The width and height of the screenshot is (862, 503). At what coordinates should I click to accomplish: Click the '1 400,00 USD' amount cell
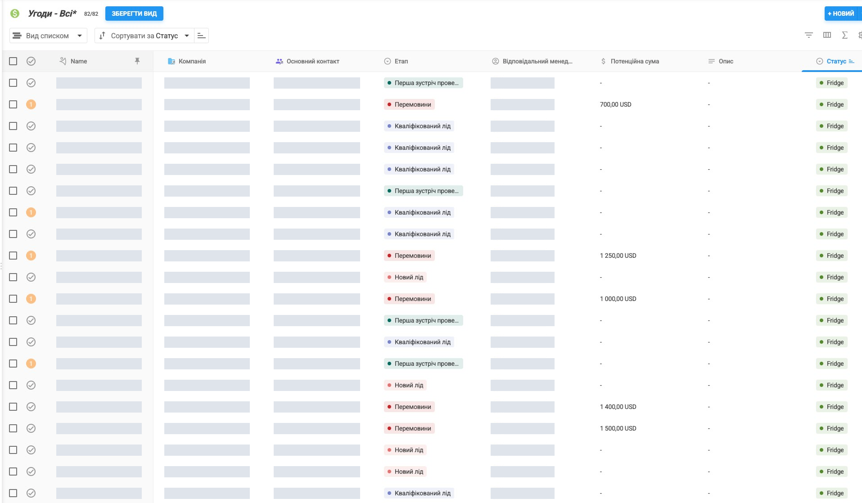coord(618,407)
